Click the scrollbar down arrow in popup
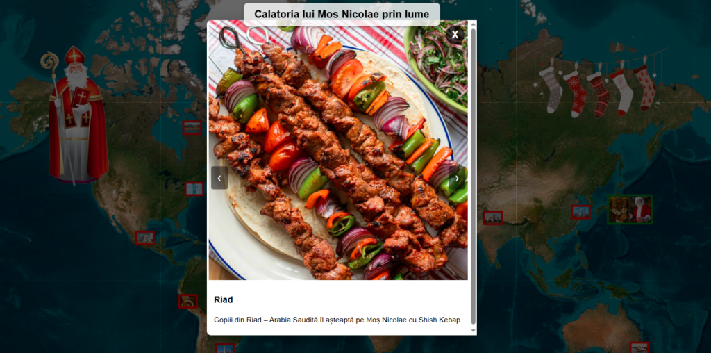Image resolution: width=711 pixels, height=353 pixels. [x=474, y=331]
